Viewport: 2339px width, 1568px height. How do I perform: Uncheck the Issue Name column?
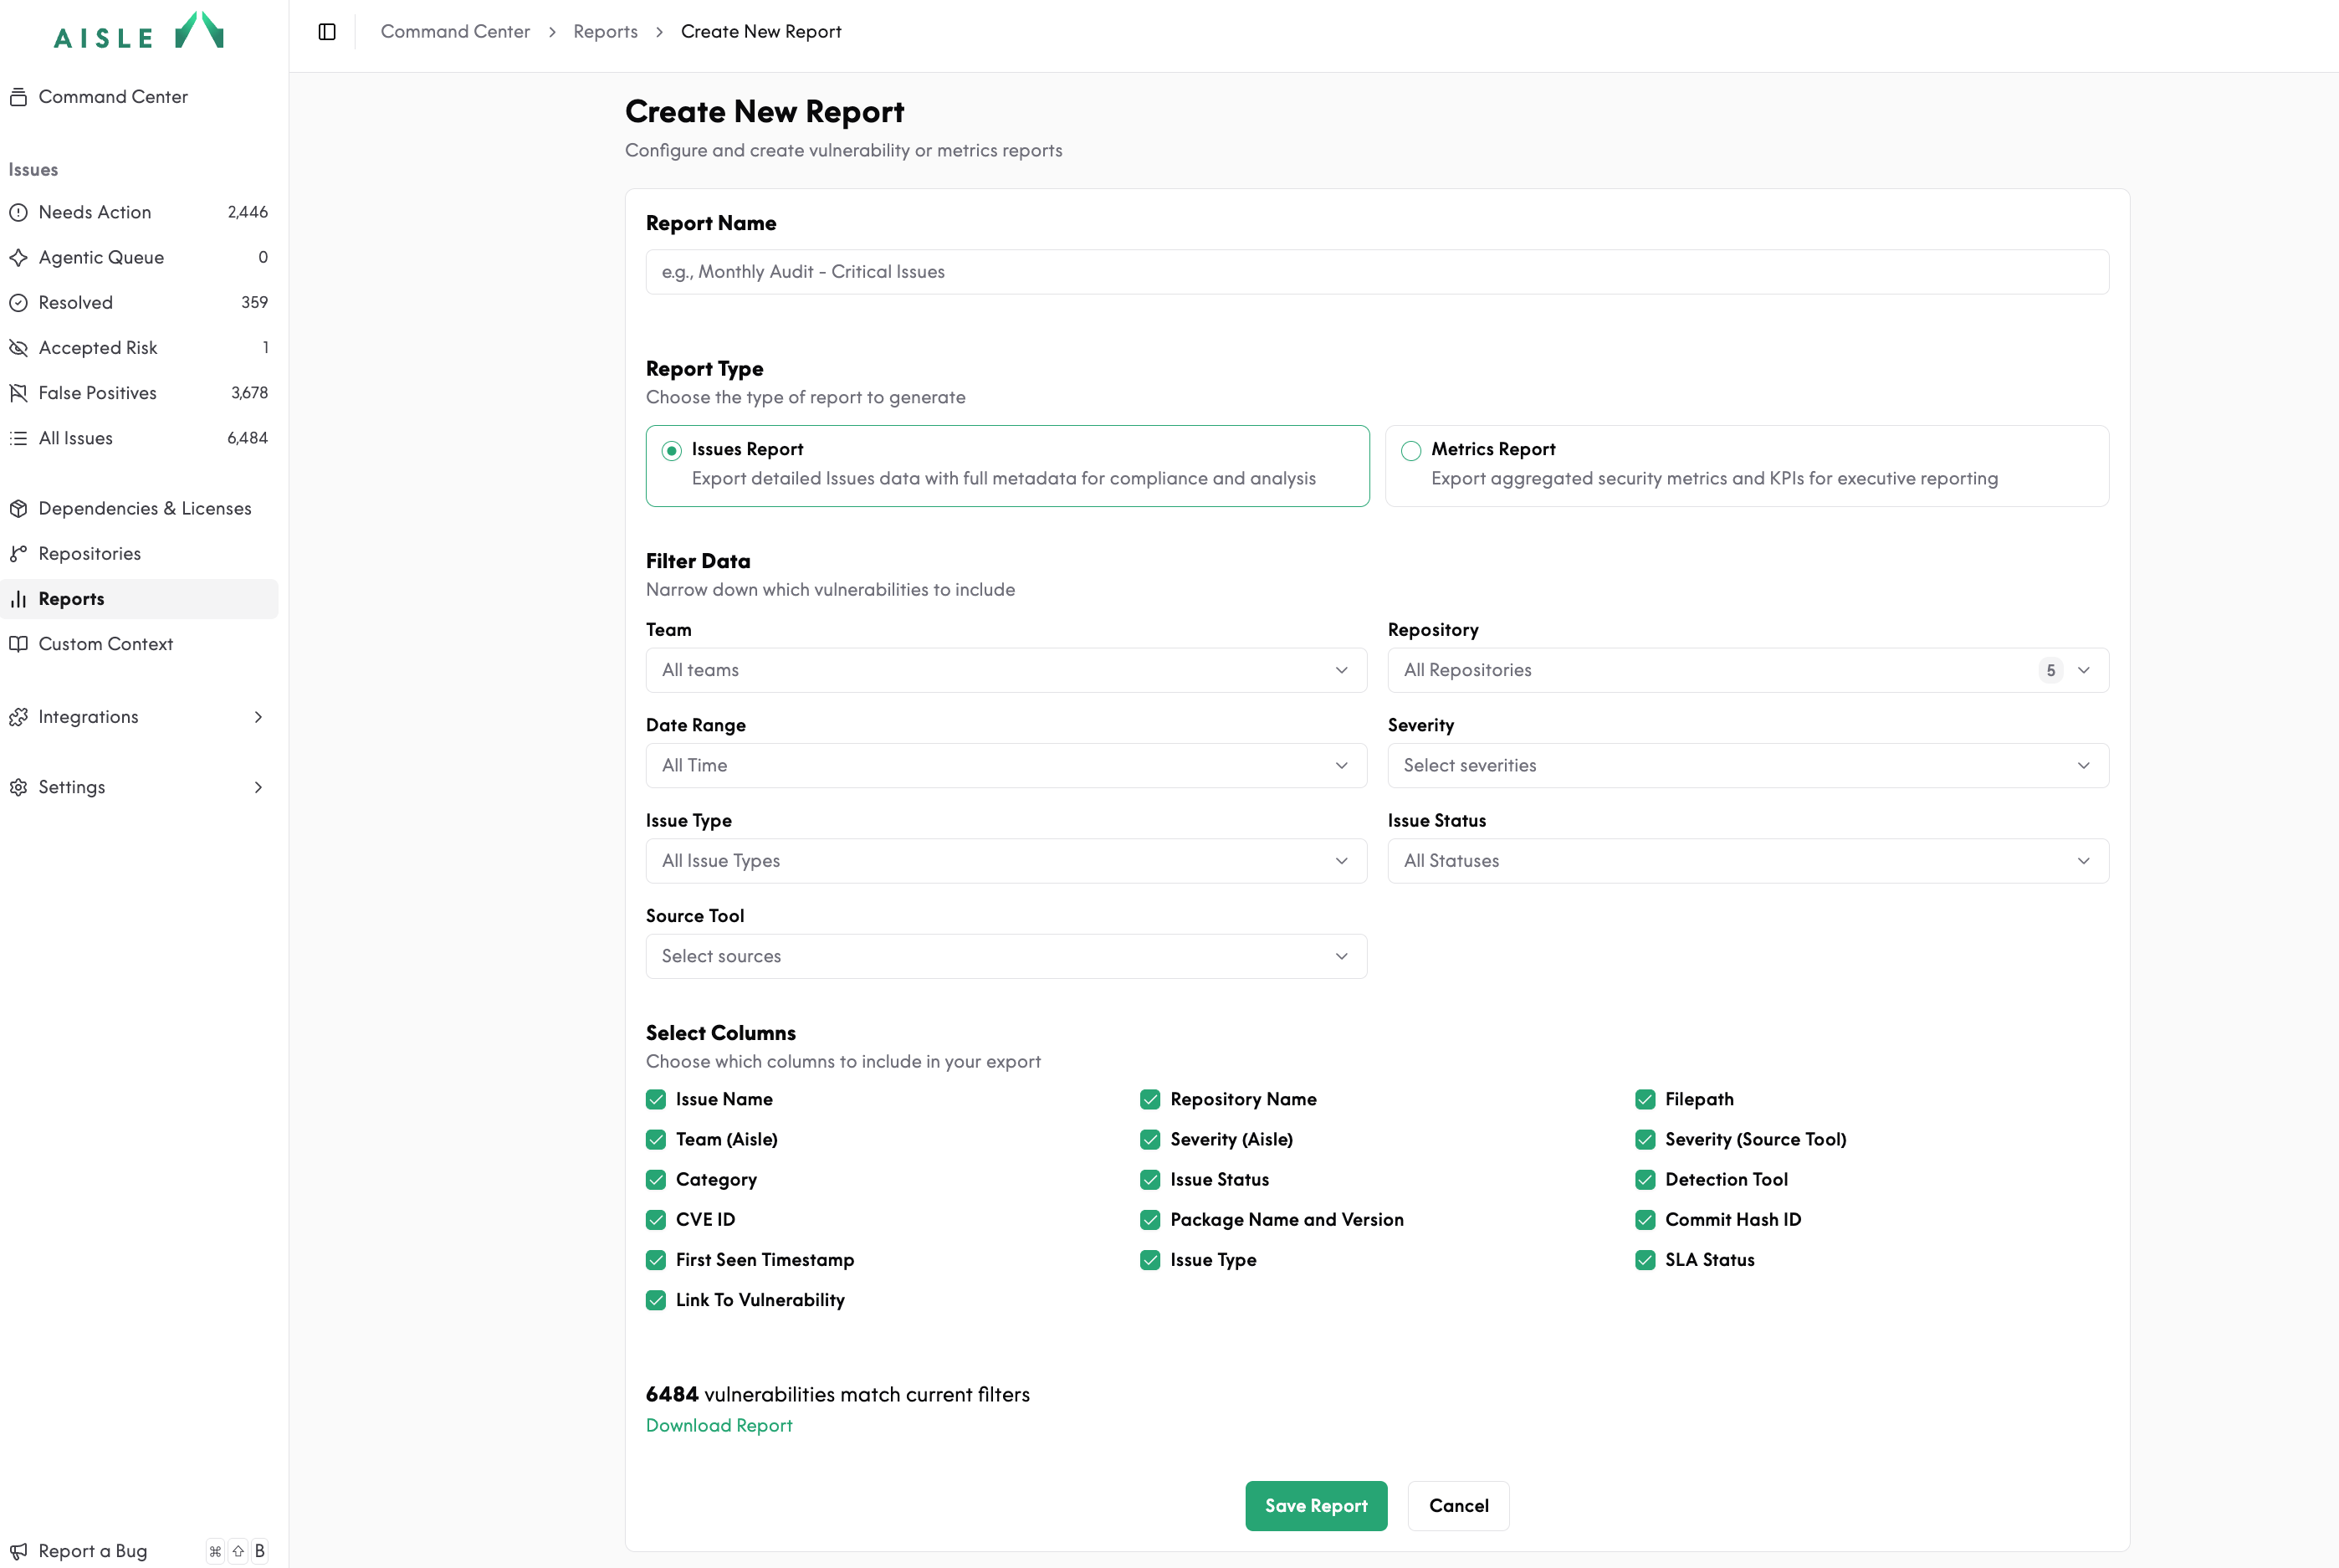[x=656, y=1099]
